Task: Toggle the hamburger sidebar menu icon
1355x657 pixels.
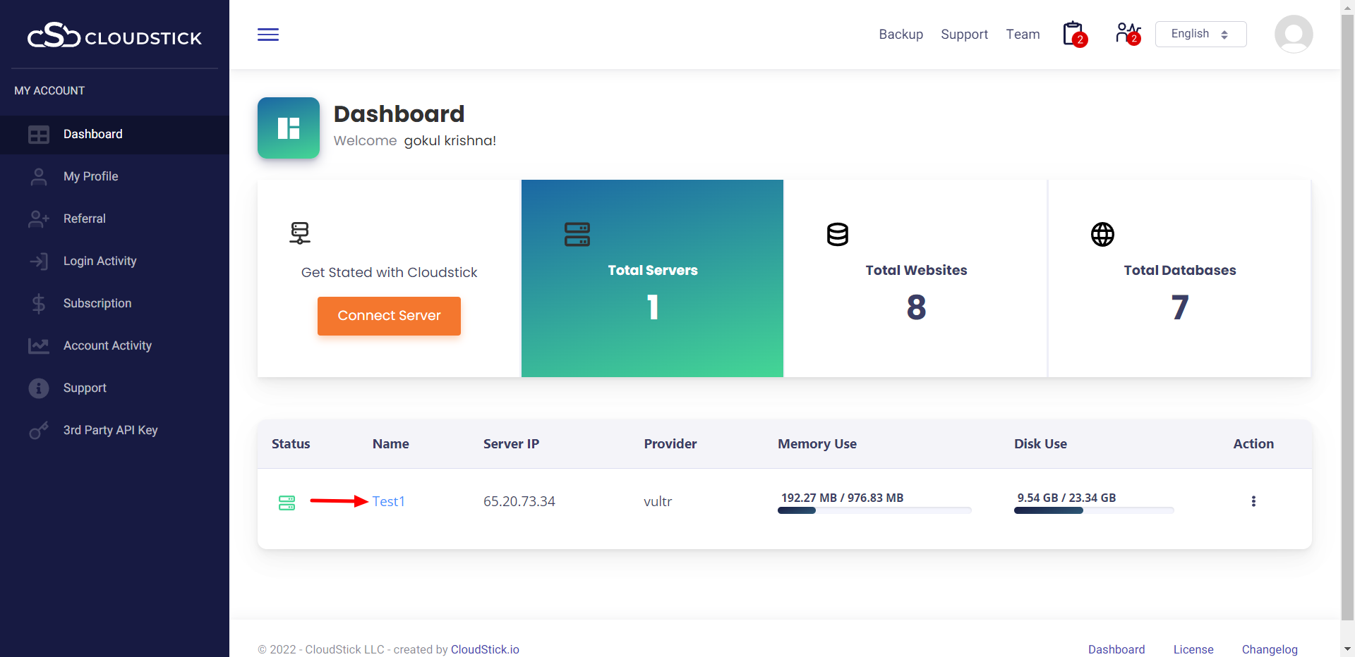Action: tap(268, 35)
